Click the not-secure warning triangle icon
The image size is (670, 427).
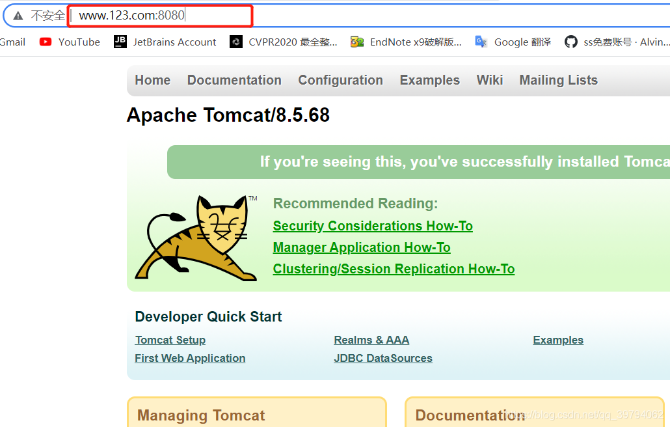(x=18, y=16)
